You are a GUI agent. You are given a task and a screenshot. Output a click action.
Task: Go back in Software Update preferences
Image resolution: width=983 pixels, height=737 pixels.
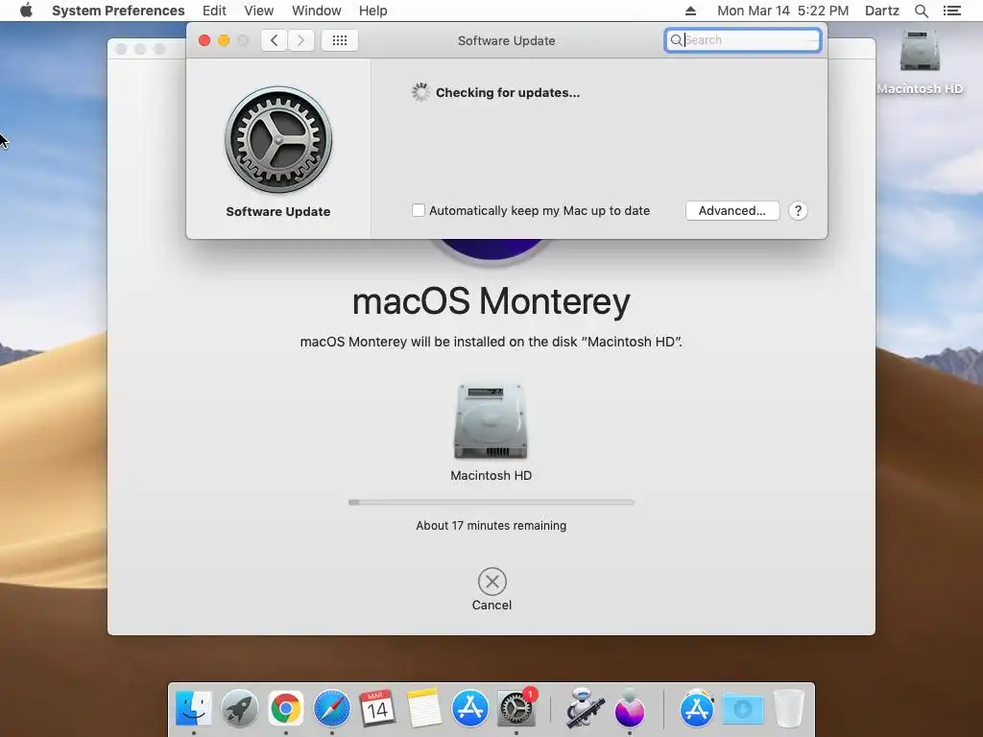pyautogui.click(x=274, y=40)
